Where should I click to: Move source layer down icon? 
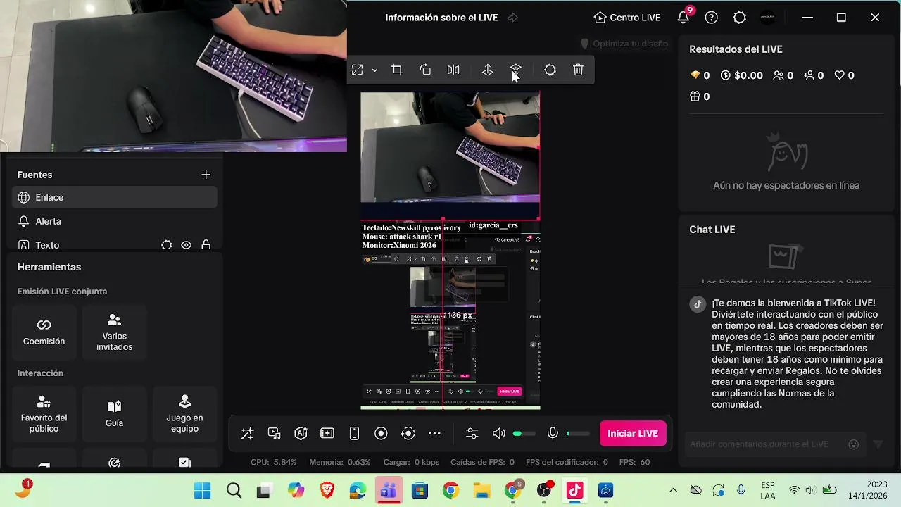tap(516, 70)
